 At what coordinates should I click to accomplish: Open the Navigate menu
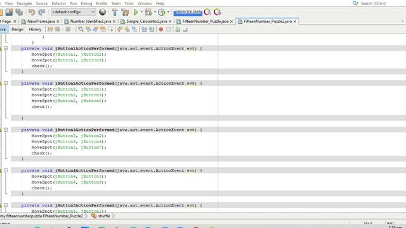click(24, 3)
